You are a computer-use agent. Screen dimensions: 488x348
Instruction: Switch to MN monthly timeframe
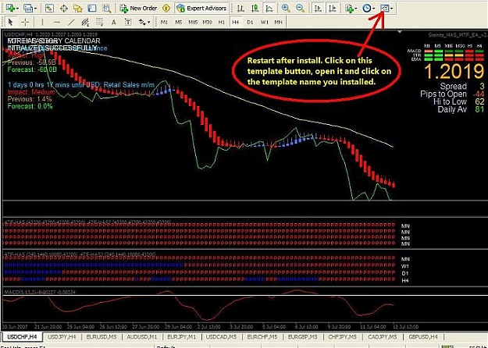pyautogui.click(x=279, y=22)
